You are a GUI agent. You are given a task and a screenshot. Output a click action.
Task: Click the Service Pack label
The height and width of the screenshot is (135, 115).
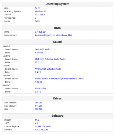point(10,18)
